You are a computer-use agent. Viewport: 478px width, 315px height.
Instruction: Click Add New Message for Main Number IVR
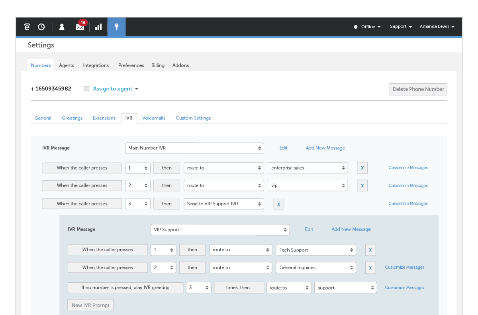point(325,148)
